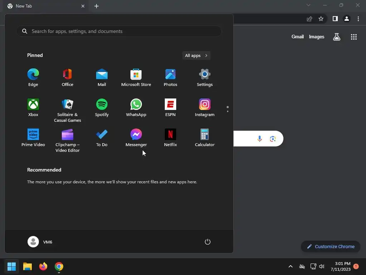The height and width of the screenshot is (275, 366).
Task: Open Instagram
Action: coord(205,108)
